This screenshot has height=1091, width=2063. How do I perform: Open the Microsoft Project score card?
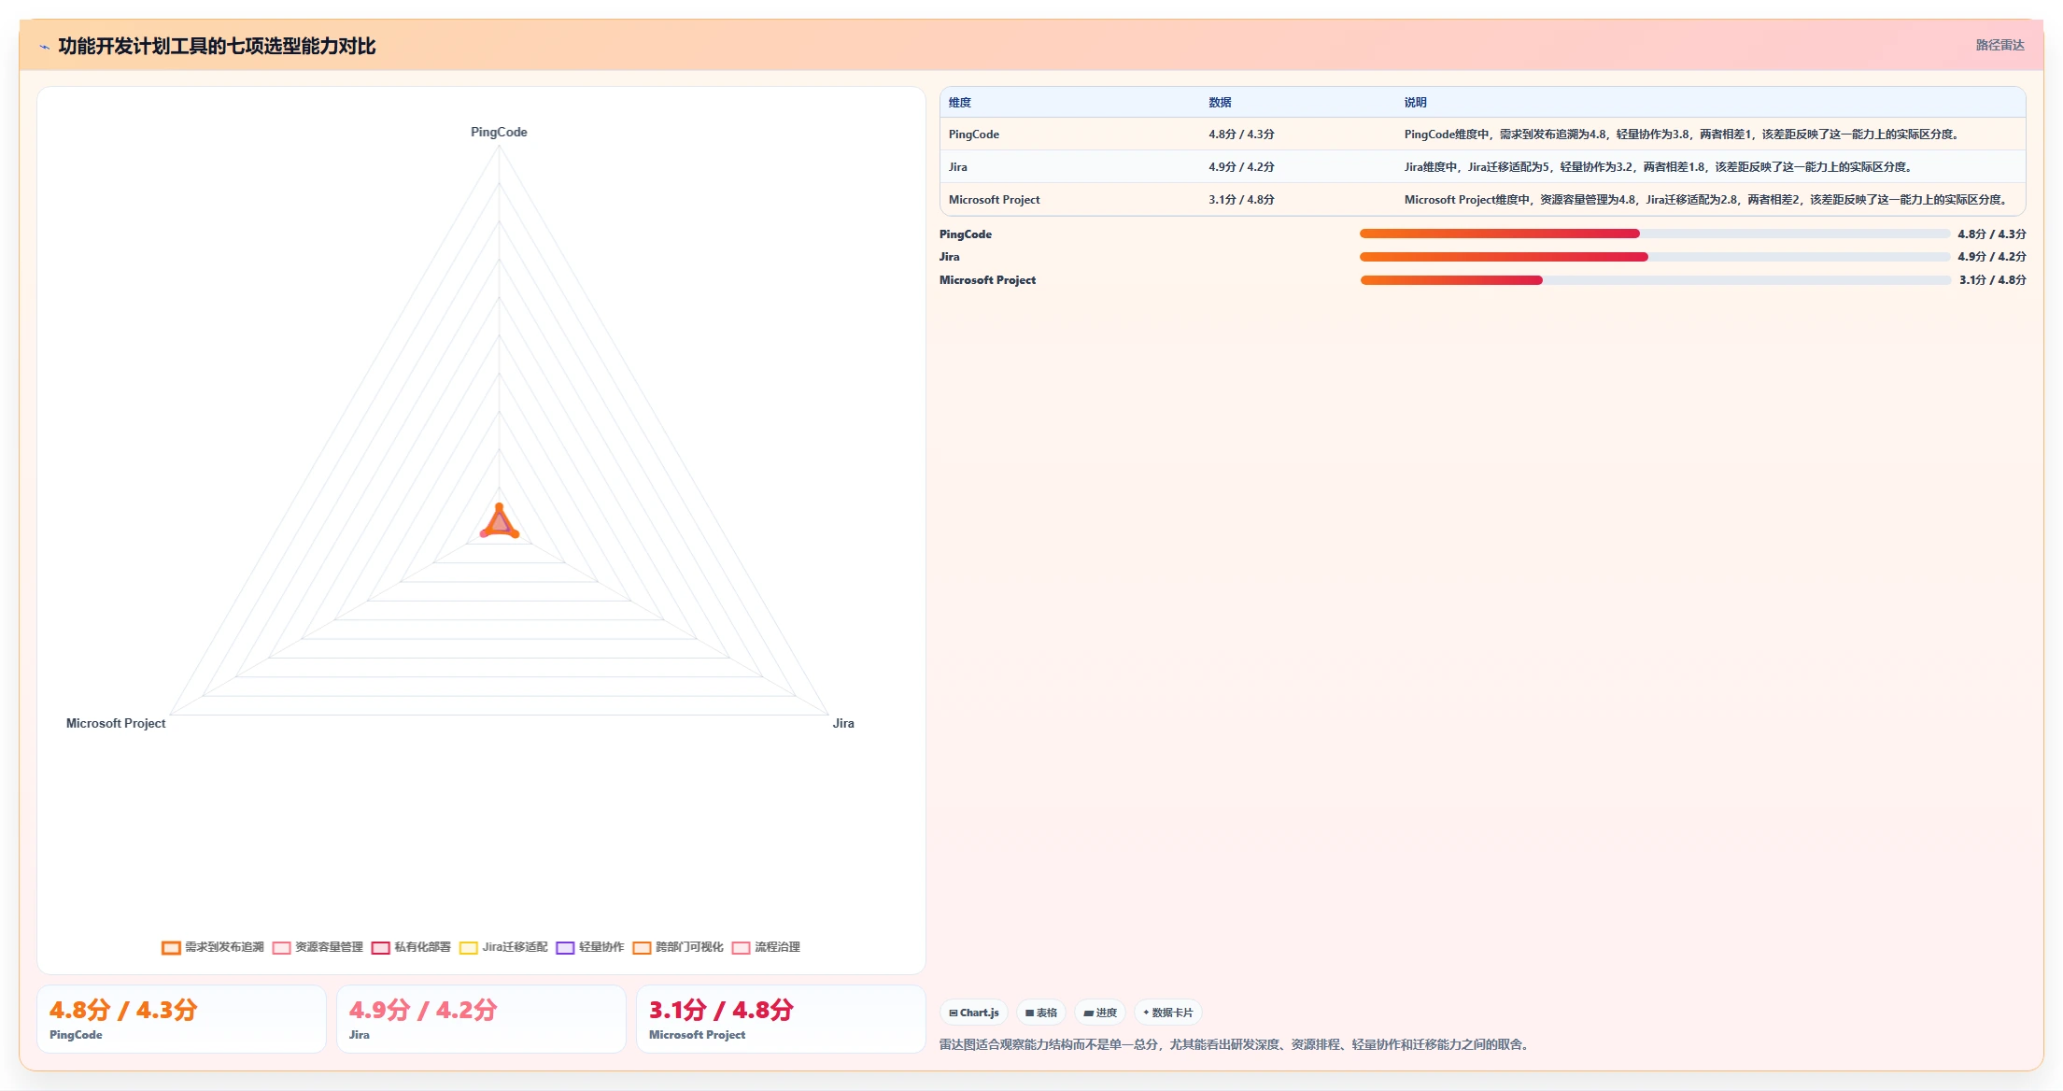[x=781, y=1019]
